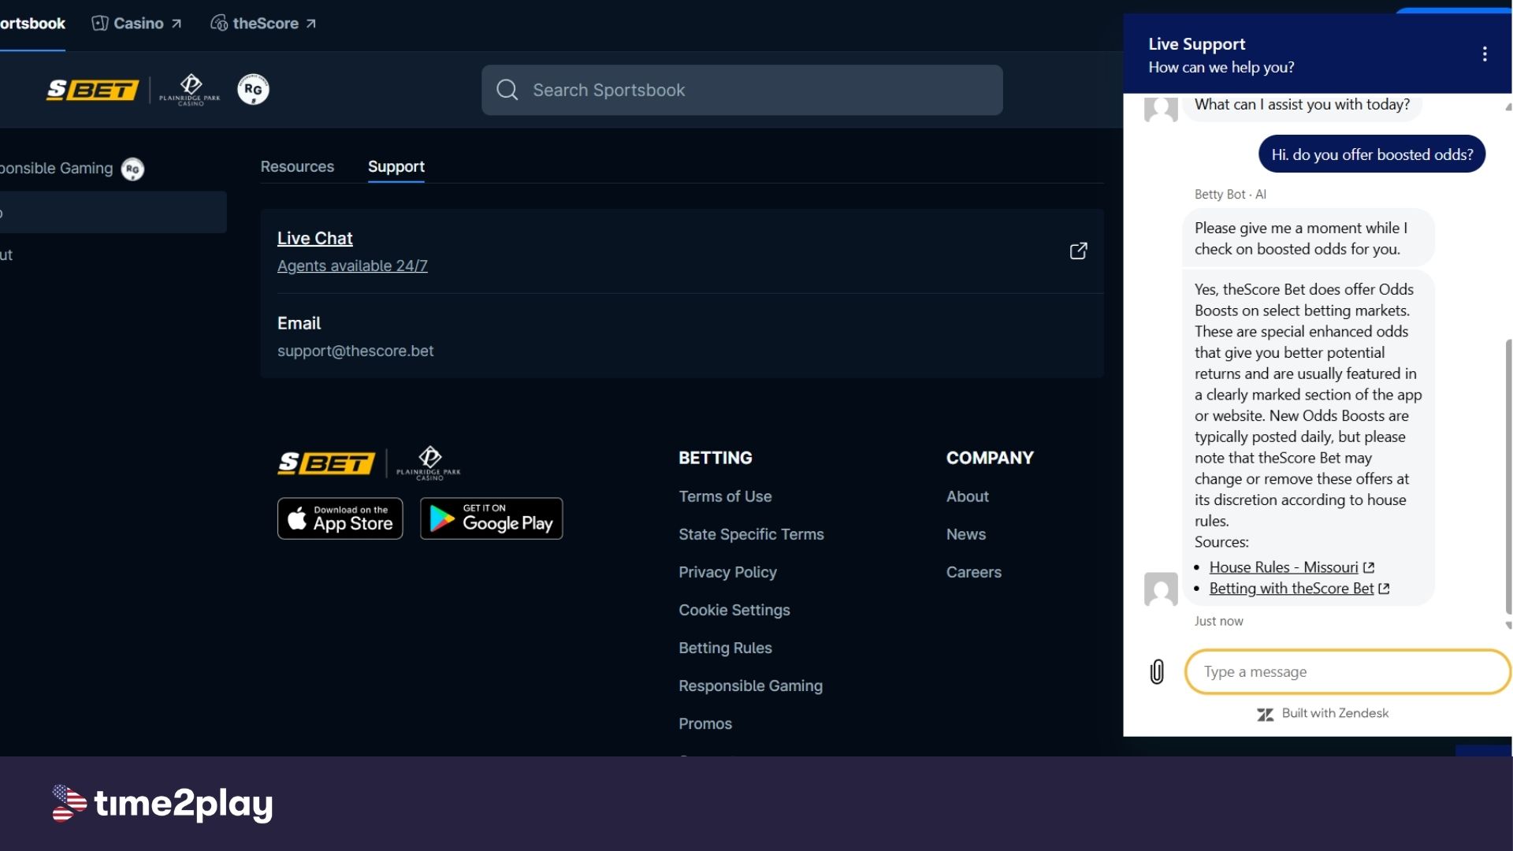Click support@thescore.bet email address
This screenshot has width=1513, height=851.
pyautogui.click(x=355, y=351)
